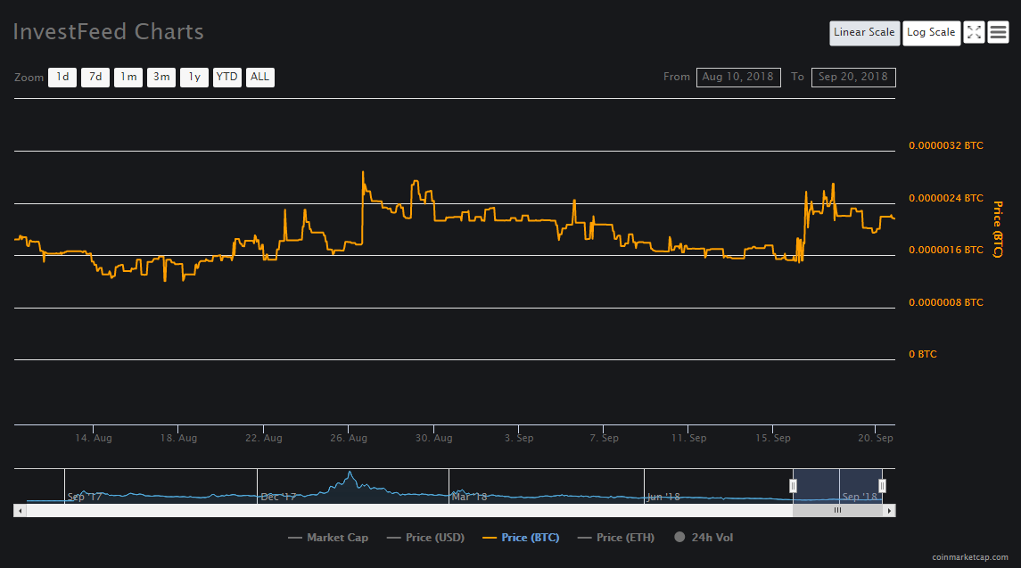This screenshot has height=568, width=1021.
Task: Toggle the 24h Vol series
Action: 704,538
